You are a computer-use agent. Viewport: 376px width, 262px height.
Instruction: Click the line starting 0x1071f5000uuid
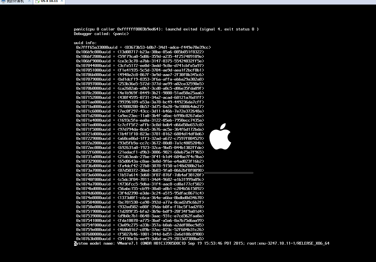point(140,129)
